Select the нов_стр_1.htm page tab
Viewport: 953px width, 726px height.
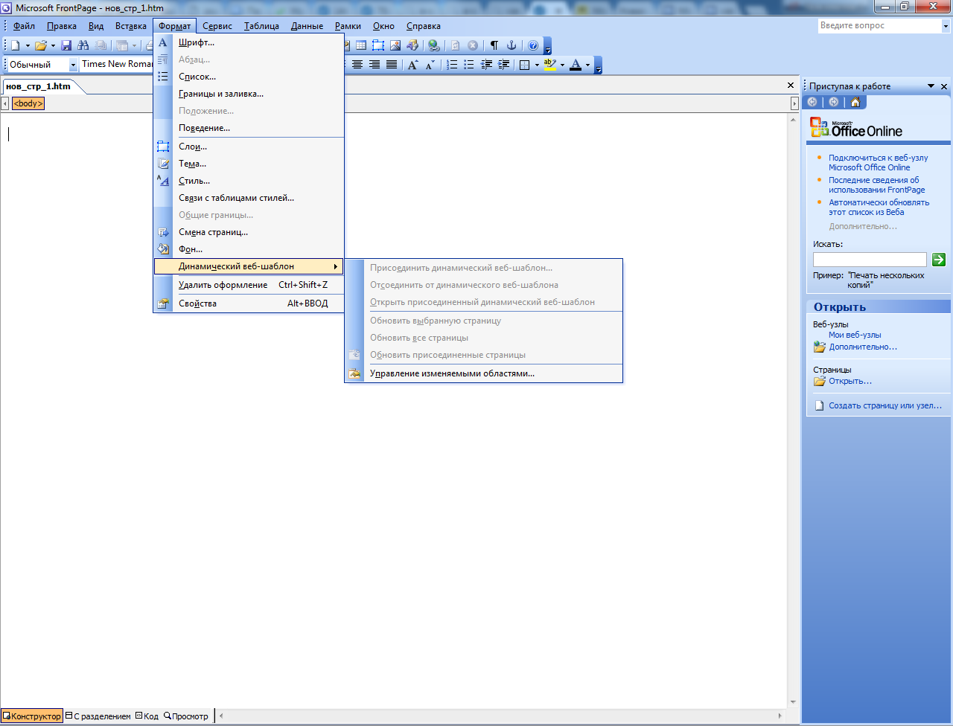pyautogui.click(x=39, y=86)
